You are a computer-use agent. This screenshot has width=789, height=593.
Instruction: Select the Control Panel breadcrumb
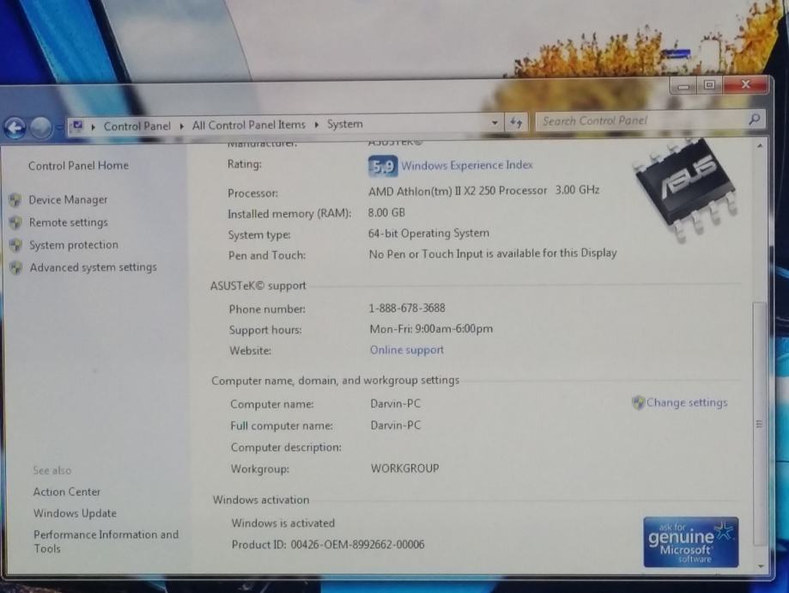pos(137,126)
